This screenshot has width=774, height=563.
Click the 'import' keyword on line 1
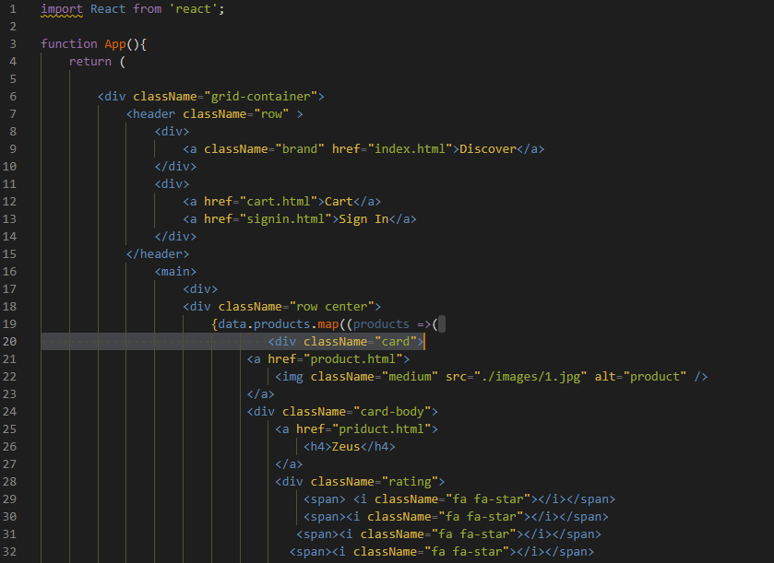[x=62, y=9]
